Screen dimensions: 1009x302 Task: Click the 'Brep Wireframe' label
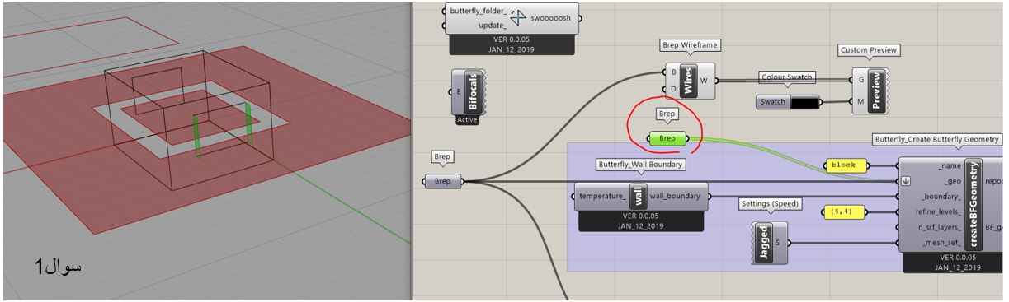690,45
